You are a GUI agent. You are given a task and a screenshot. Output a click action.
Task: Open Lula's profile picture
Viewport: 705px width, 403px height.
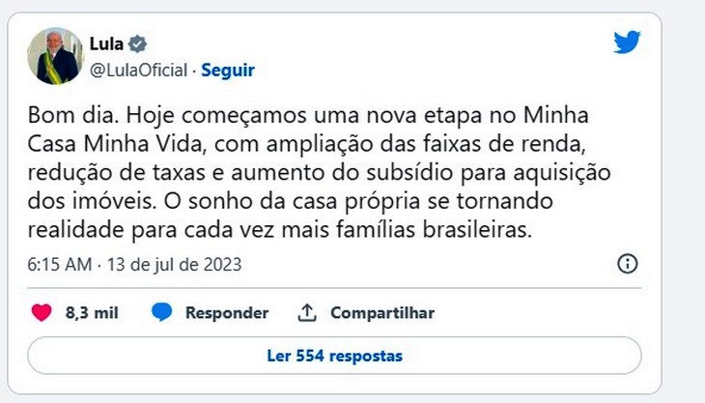point(53,56)
